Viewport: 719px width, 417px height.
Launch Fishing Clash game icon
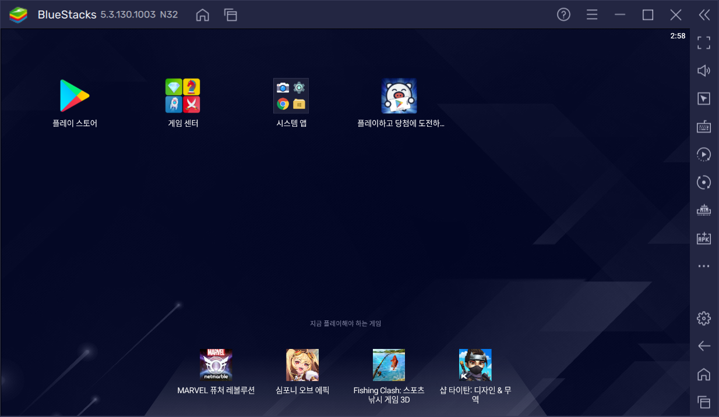pos(389,365)
